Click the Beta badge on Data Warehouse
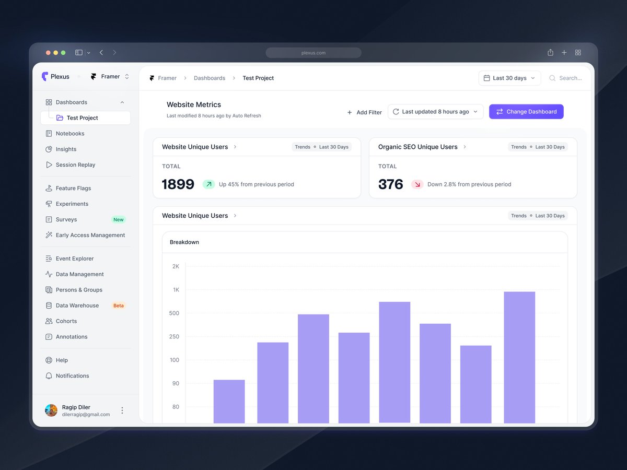 coord(119,306)
